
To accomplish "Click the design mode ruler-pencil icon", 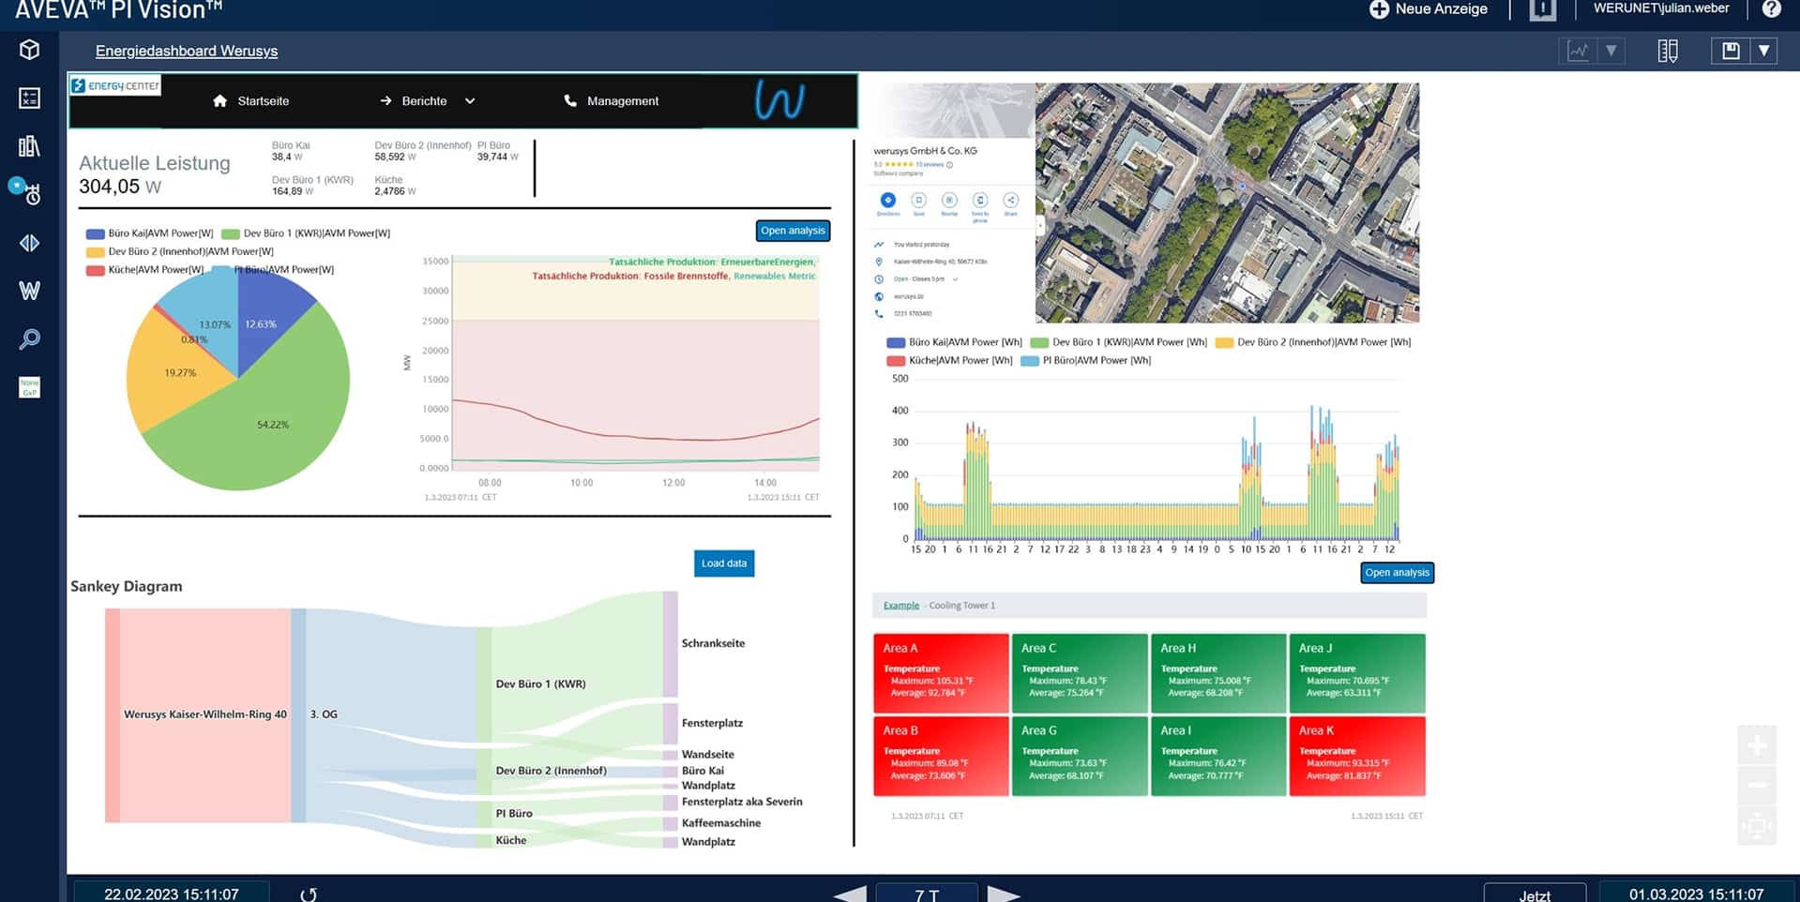I will coord(1667,51).
